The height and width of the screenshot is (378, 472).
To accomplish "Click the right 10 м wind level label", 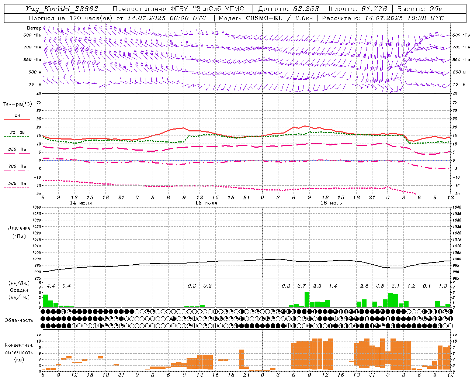I will point(459,84).
